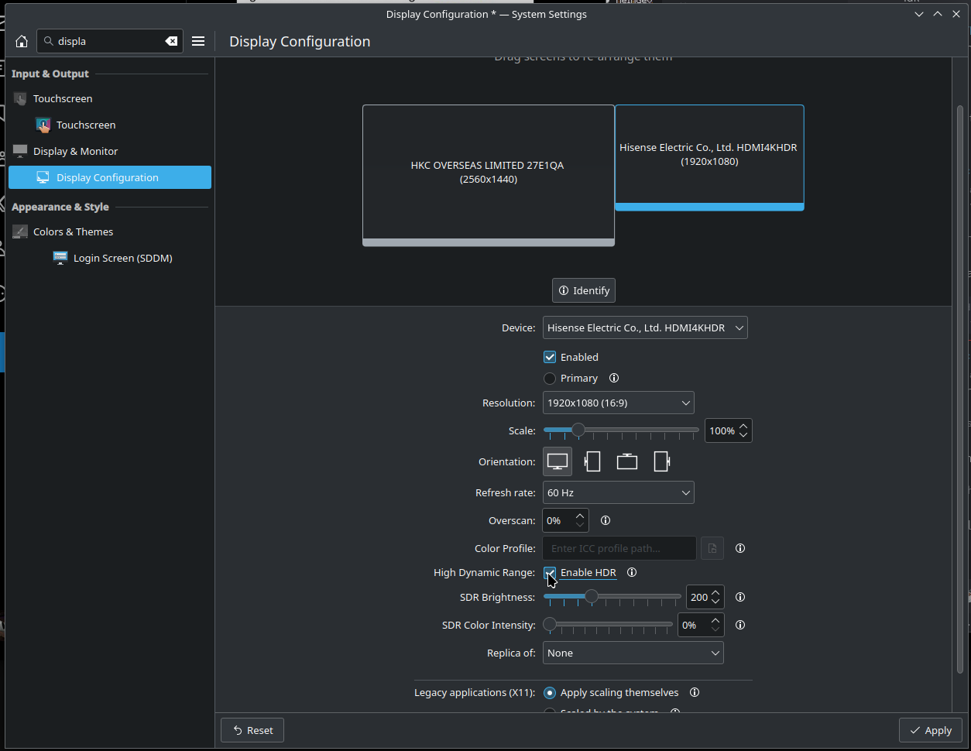This screenshot has height=751, width=971.
Task: Open the Device dropdown
Action: [645, 327]
